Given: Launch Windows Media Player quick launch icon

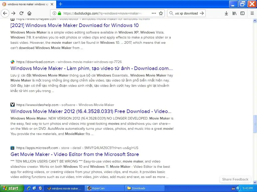Looking at the screenshot, I should 40,188.
